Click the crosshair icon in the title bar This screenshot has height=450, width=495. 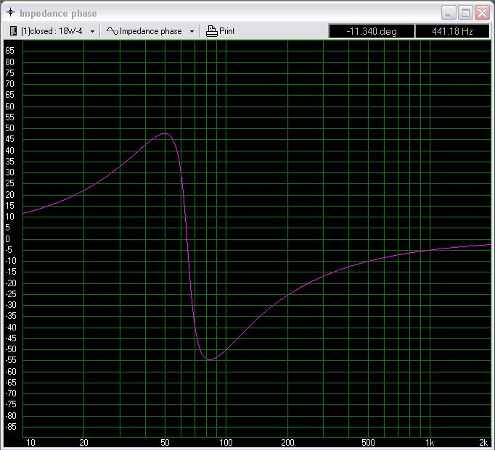pyautogui.click(x=10, y=12)
